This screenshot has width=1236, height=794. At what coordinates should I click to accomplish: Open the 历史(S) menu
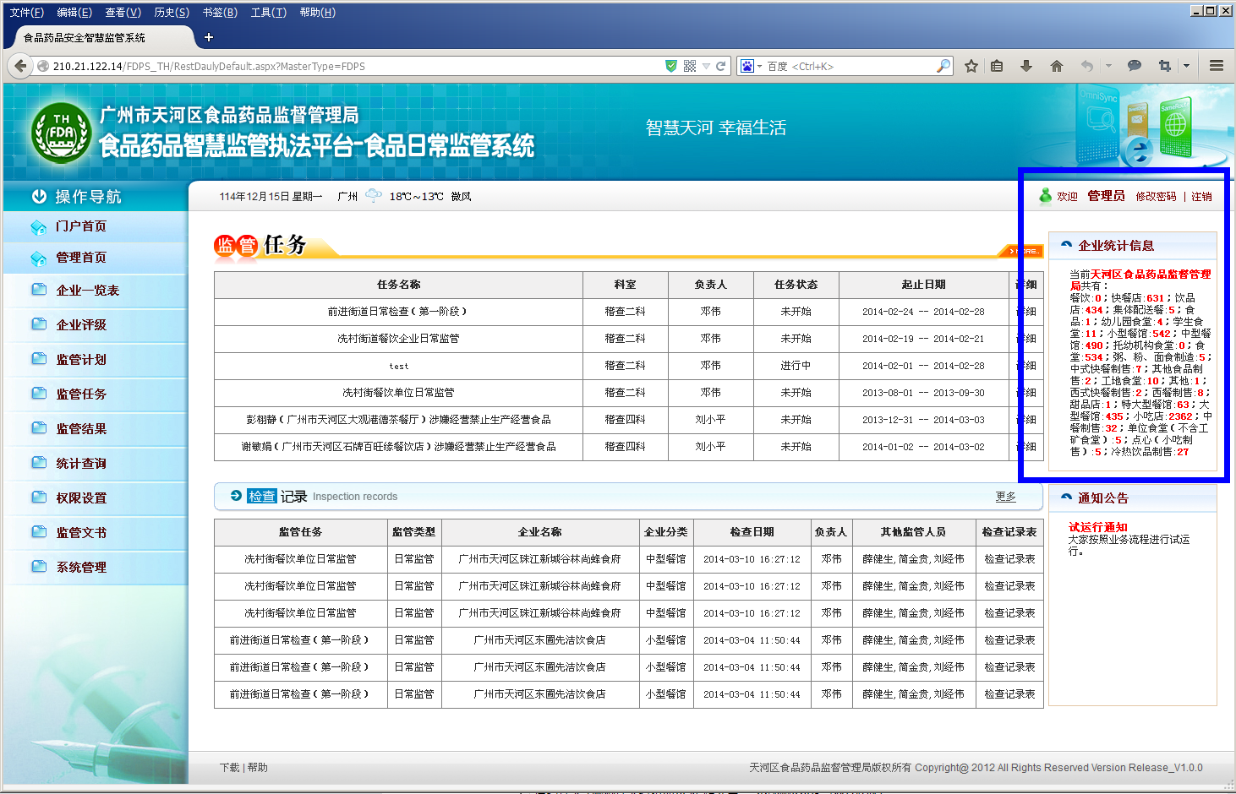coord(172,12)
